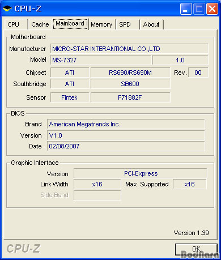221x260 pixels.
Task: Show the About tab
Action: [151, 24]
